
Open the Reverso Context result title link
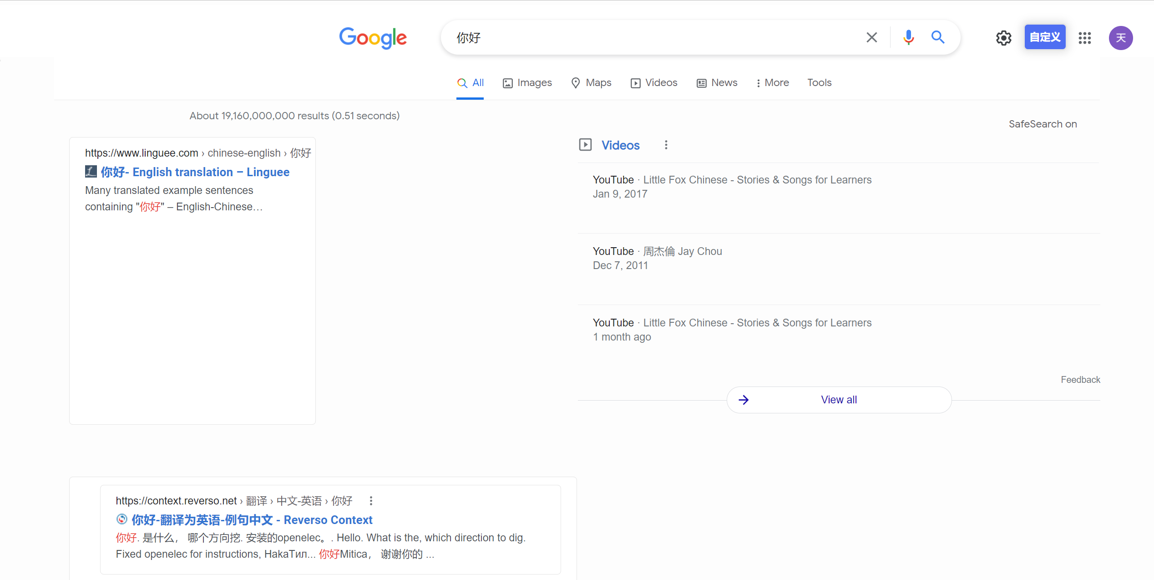(x=252, y=520)
